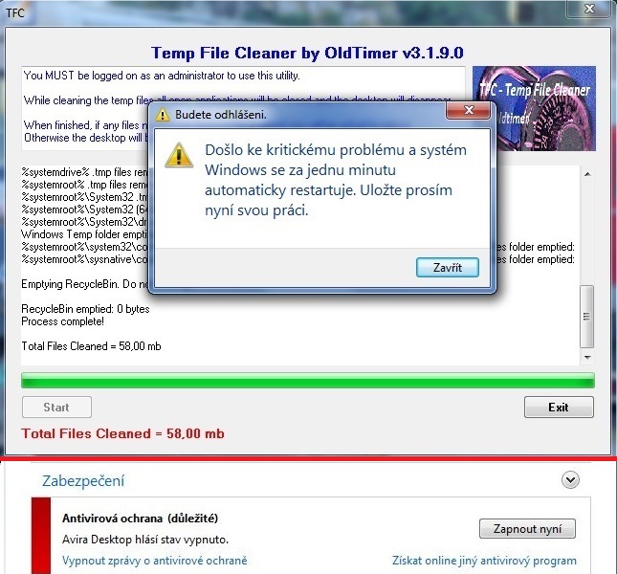Click the log scrollbar up arrow
The image size is (617, 574).
pyautogui.click(x=587, y=174)
